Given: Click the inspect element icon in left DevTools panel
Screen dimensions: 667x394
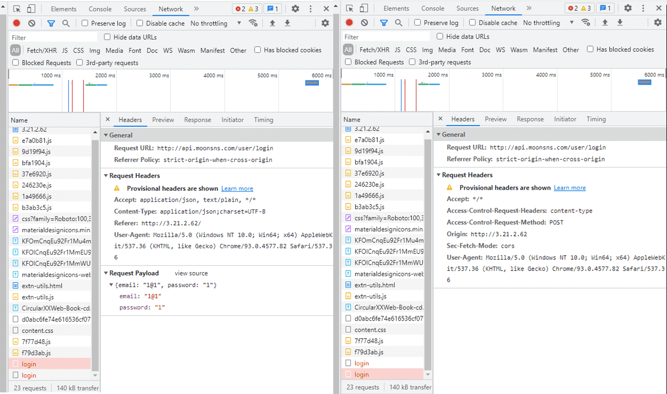Looking at the screenshot, I should [x=17, y=9].
